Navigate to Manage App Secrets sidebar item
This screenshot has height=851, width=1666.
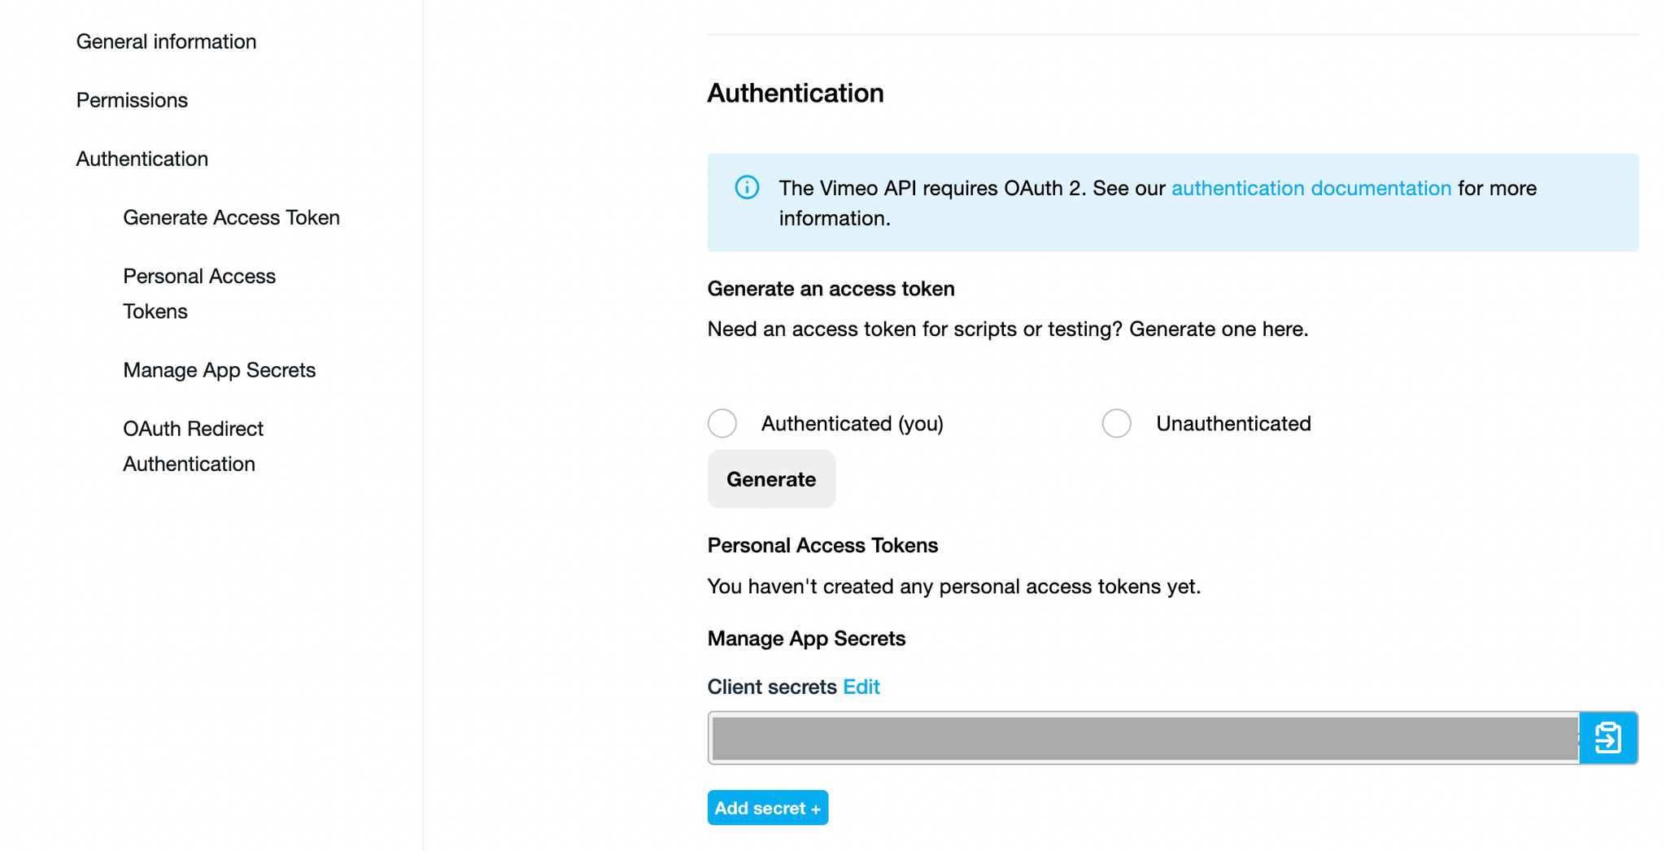(220, 370)
